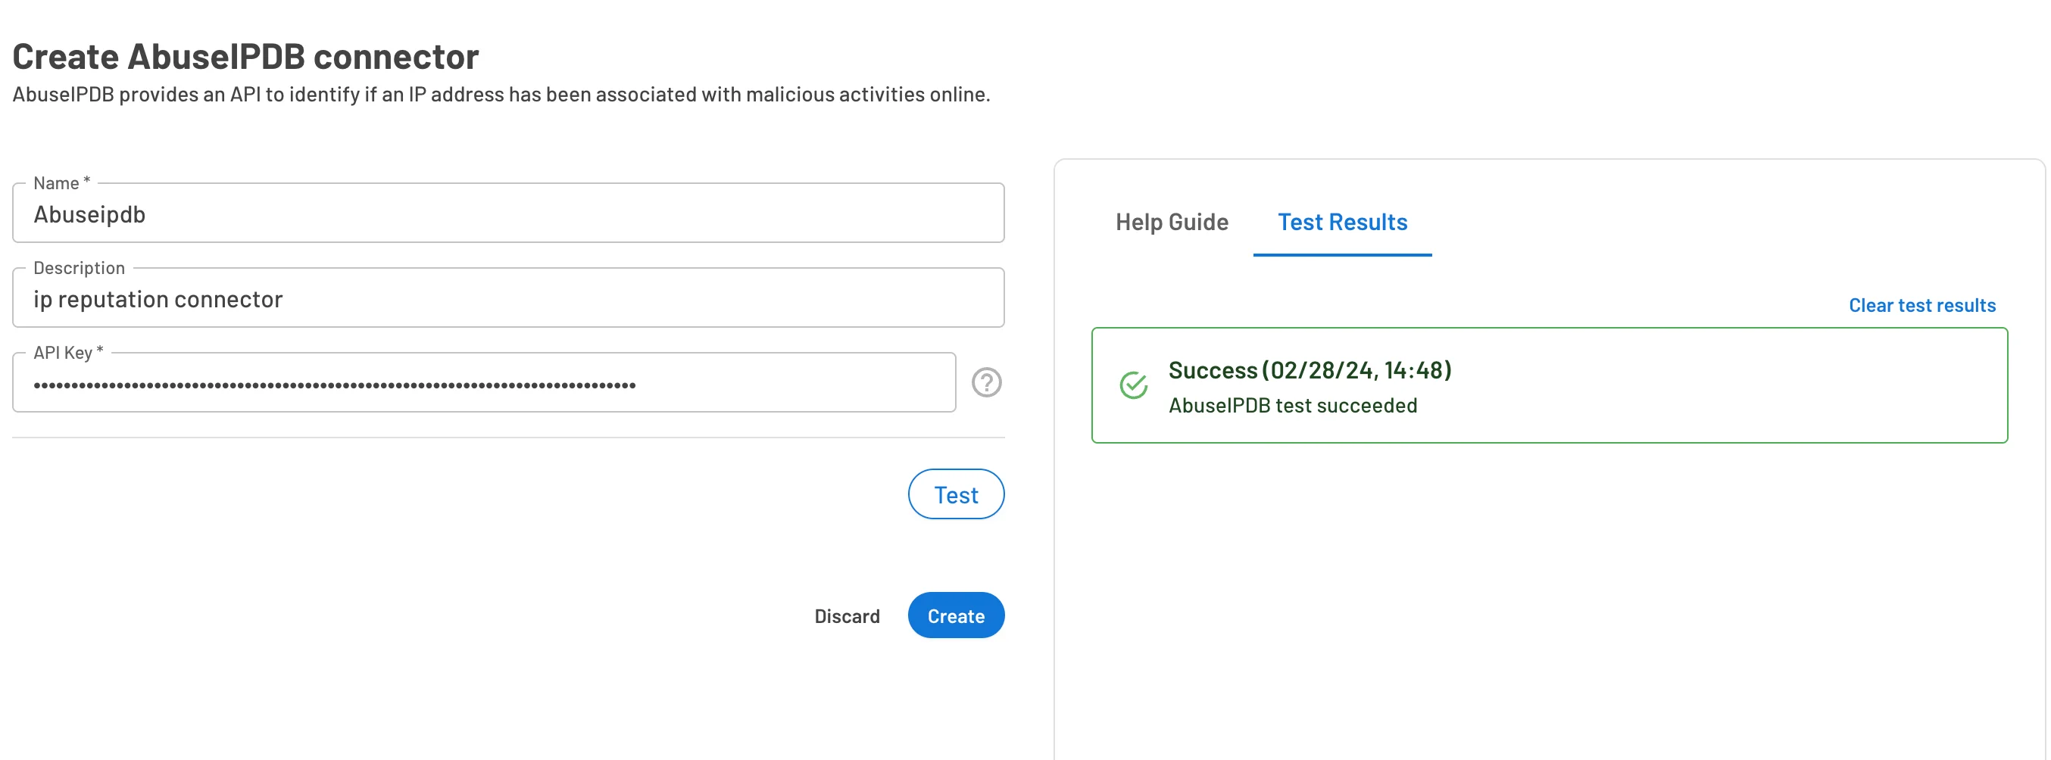Run the connector Test button

pos(957,494)
